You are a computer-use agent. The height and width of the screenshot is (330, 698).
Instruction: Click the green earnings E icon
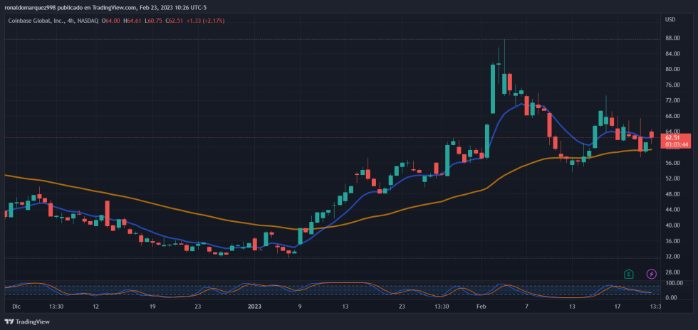pos(628,274)
